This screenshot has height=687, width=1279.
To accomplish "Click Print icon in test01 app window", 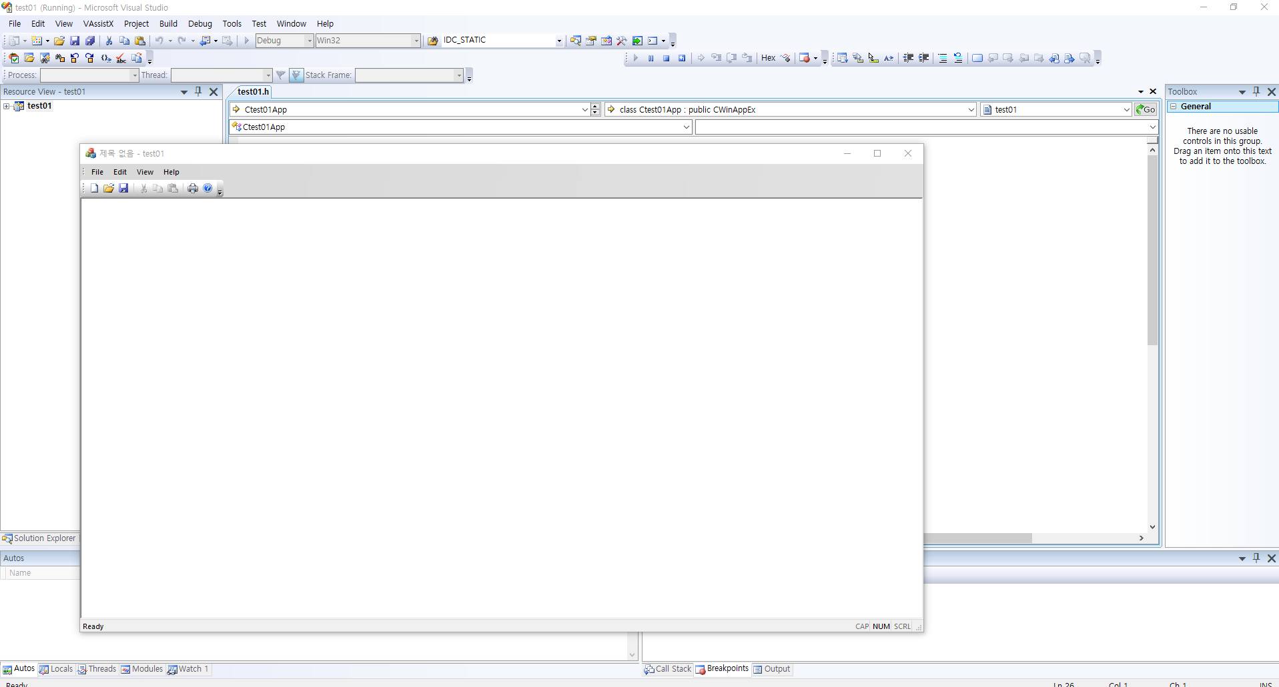I will pos(193,189).
